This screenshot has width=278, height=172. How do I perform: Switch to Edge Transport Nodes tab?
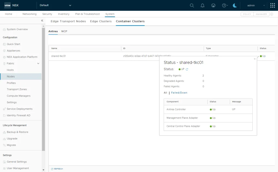68,21
